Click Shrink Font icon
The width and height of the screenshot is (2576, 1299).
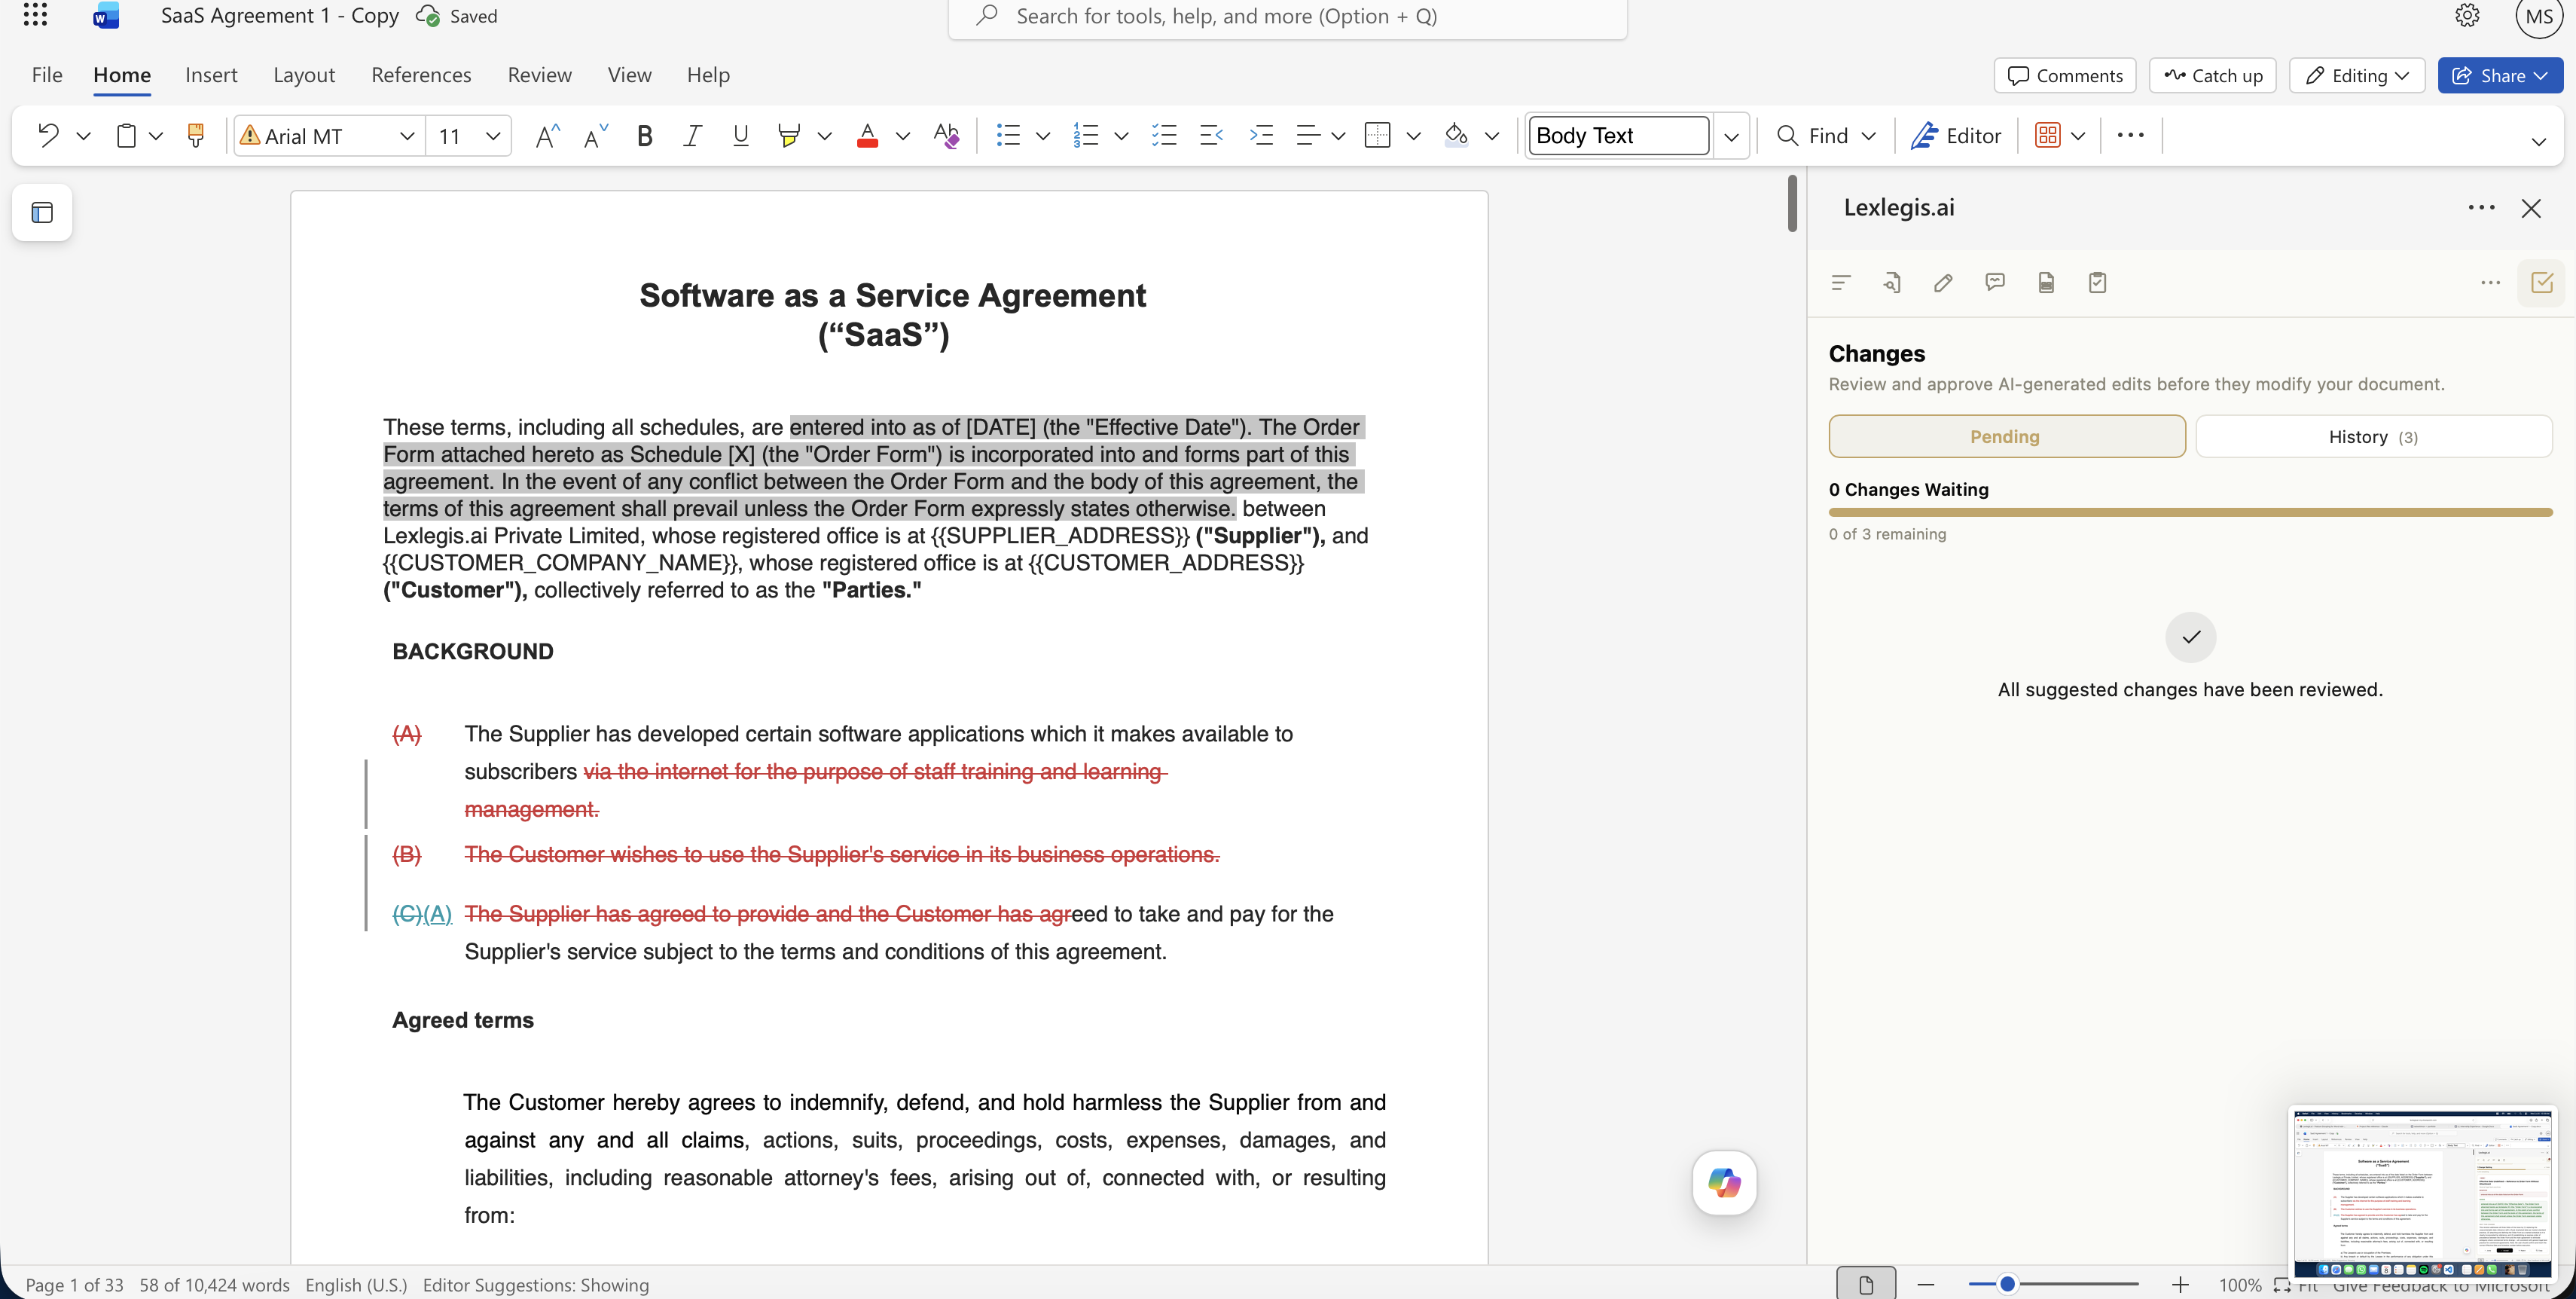(595, 135)
